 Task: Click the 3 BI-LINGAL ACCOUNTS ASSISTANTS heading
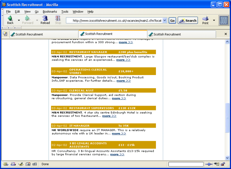(x=88, y=145)
